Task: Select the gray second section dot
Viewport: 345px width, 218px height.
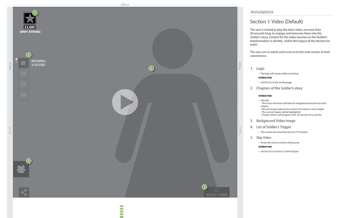Action: 16,62
